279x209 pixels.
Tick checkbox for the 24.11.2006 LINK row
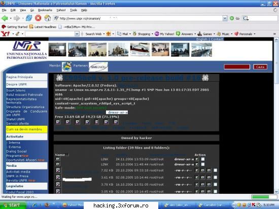pyautogui.click(x=203, y=159)
